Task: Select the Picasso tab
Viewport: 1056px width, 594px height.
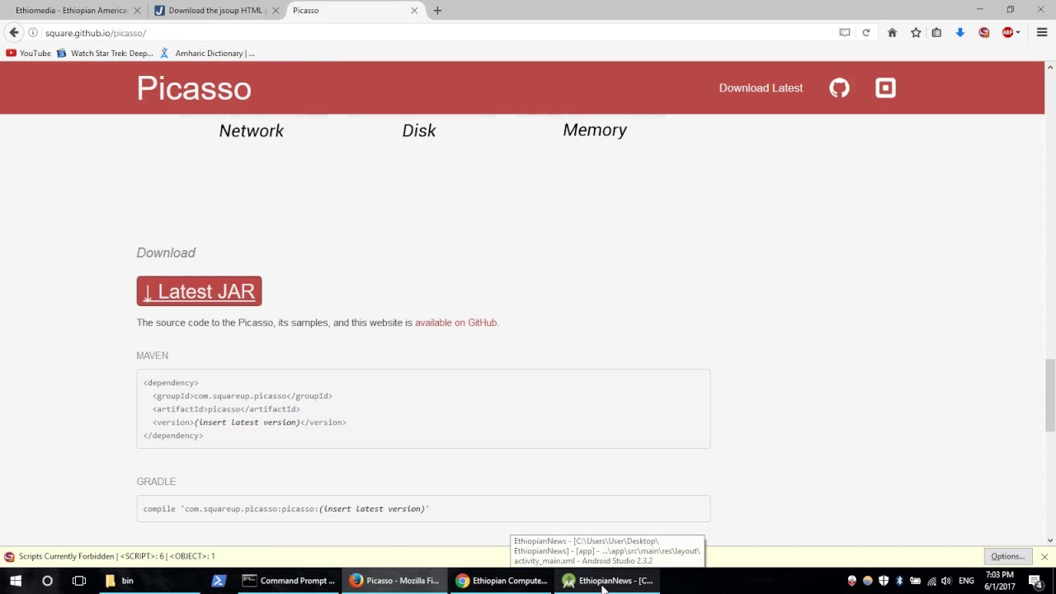Action: pos(355,11)
